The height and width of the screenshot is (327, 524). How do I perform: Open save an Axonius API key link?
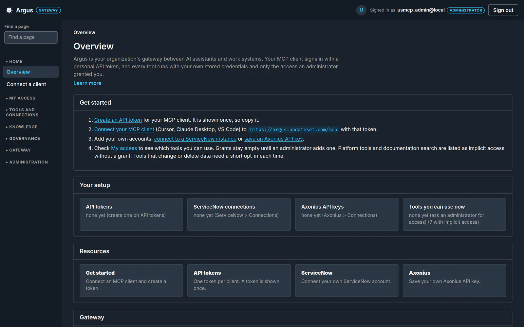click(273, 139)
